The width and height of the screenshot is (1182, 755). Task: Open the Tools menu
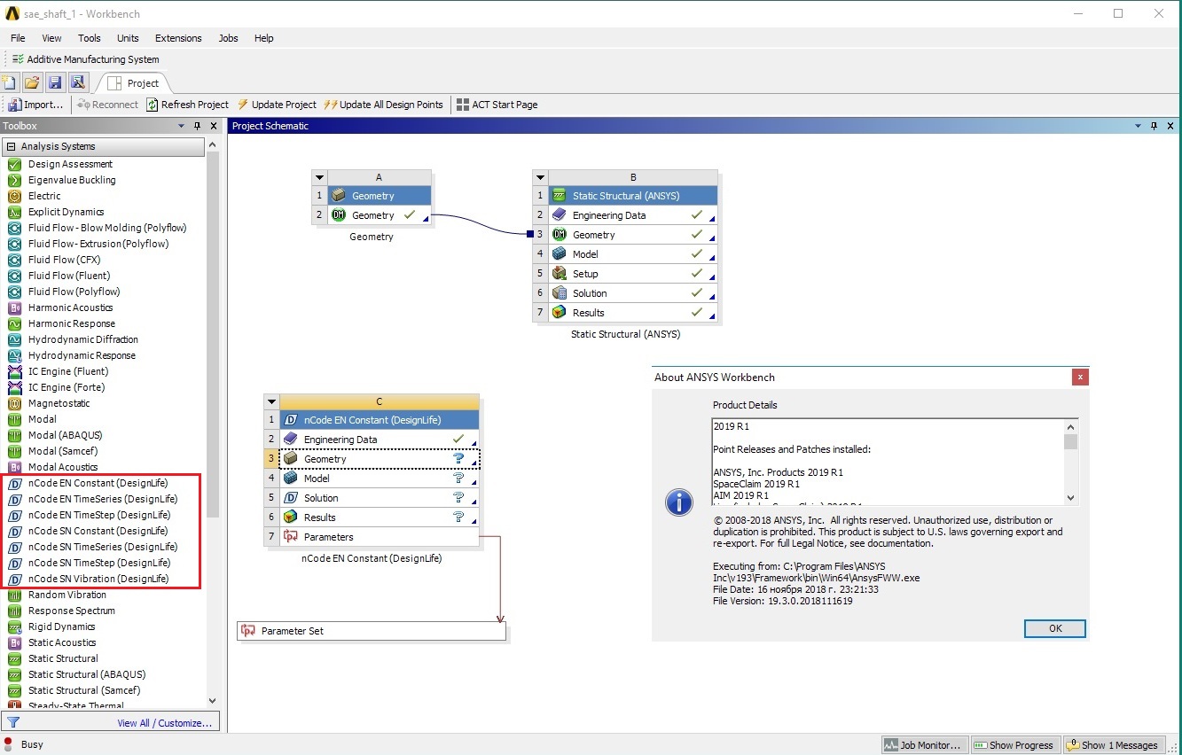point(90,38)
